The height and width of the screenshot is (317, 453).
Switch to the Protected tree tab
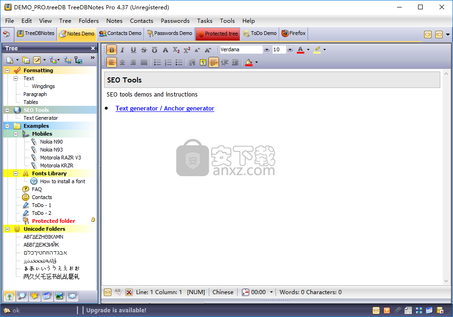coord(217,34)
